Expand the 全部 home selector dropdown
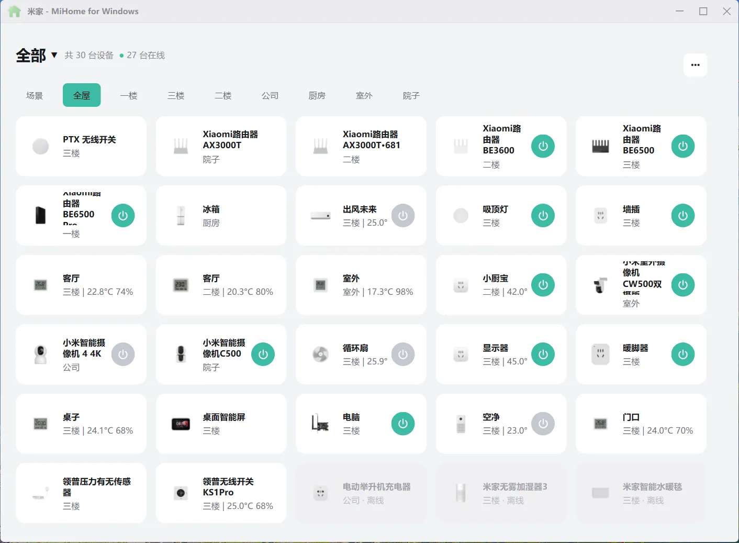 point(37,55)
